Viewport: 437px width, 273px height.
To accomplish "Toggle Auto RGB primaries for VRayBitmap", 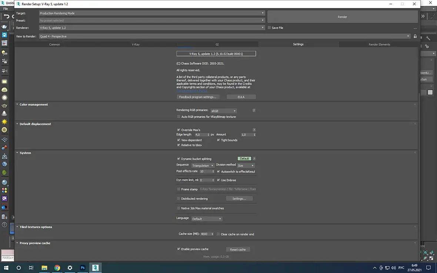I will (179, 117).
